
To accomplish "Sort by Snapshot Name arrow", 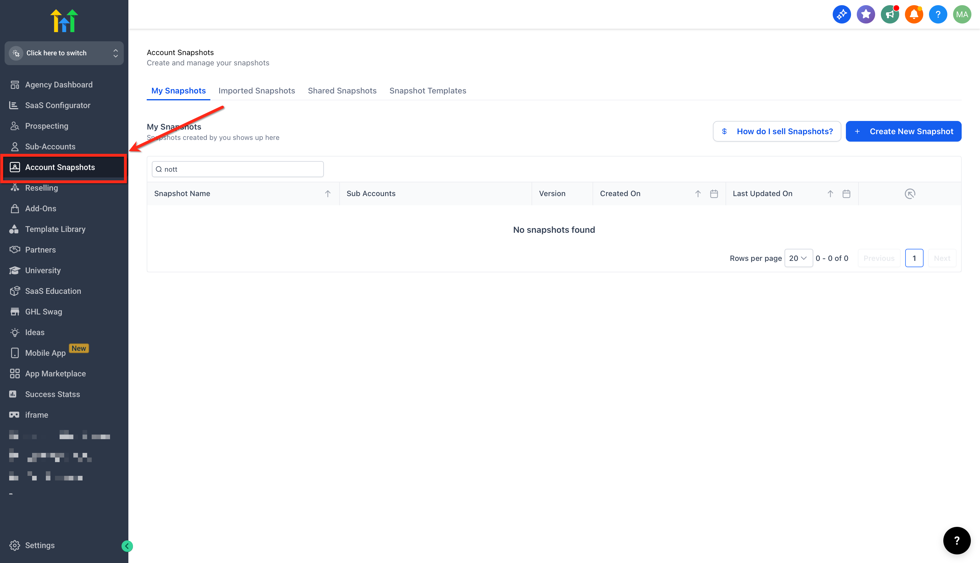I will (328, 194).
